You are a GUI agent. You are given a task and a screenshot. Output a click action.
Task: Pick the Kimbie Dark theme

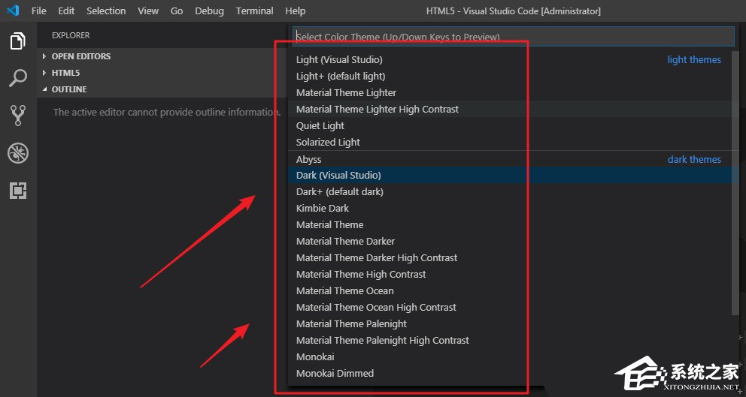tap(323, 208)
